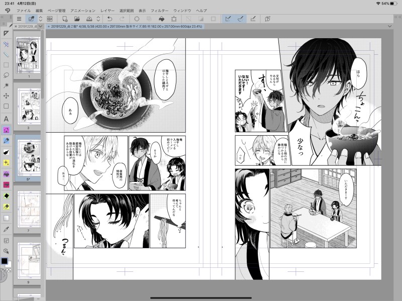Viewport: 402px width, 301px height.
Task: Select the pink house sub tool
Action: tap(6, 130)
